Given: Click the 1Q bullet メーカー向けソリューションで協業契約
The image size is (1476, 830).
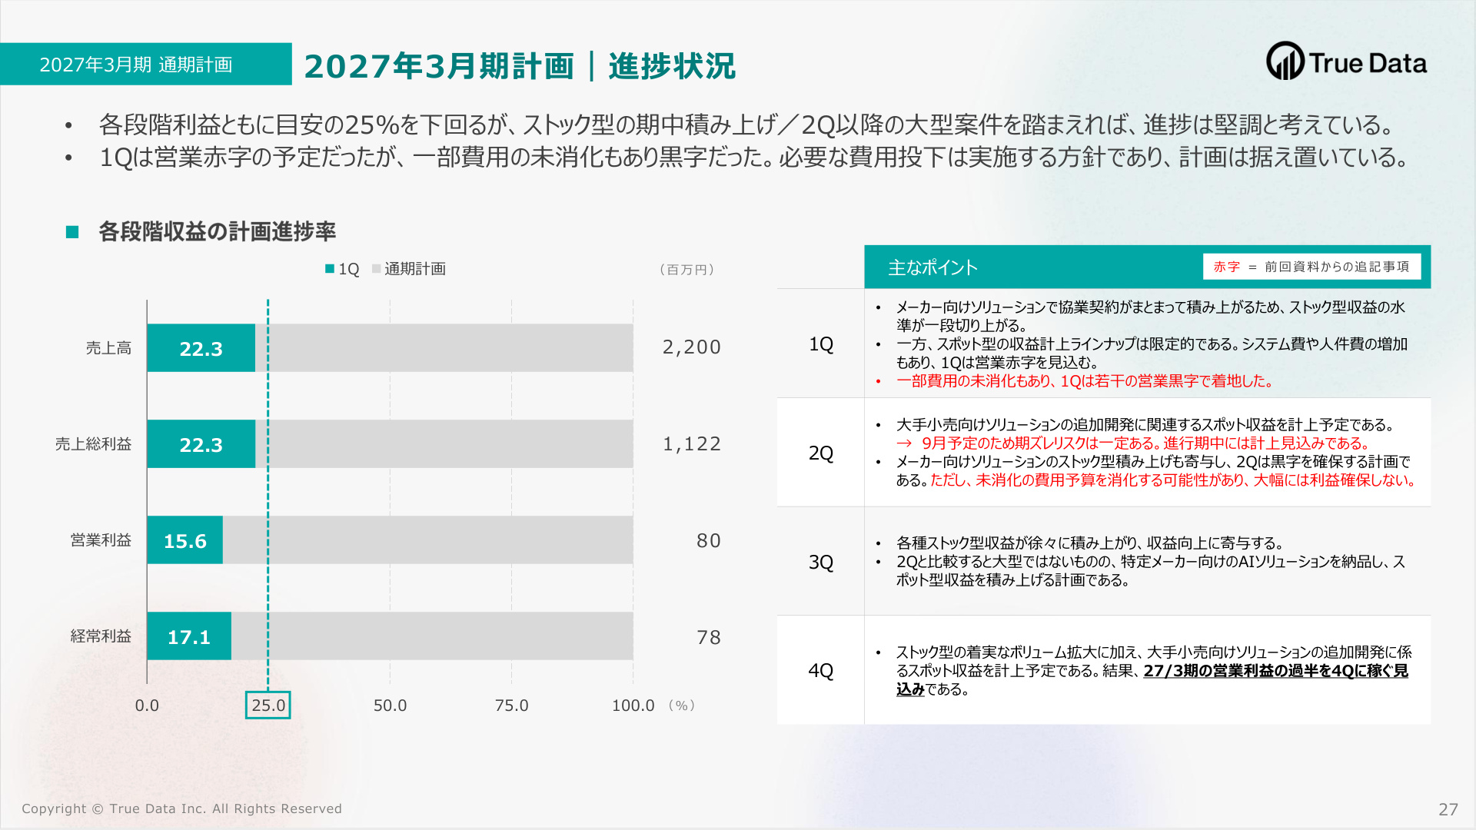Looking at the screenshot, I should pyautogui.click(x=1151, y=316).
